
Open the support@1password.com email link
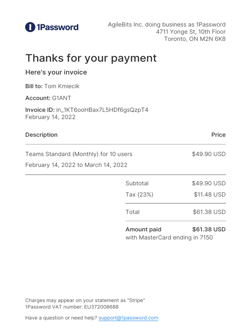point(128,318)
